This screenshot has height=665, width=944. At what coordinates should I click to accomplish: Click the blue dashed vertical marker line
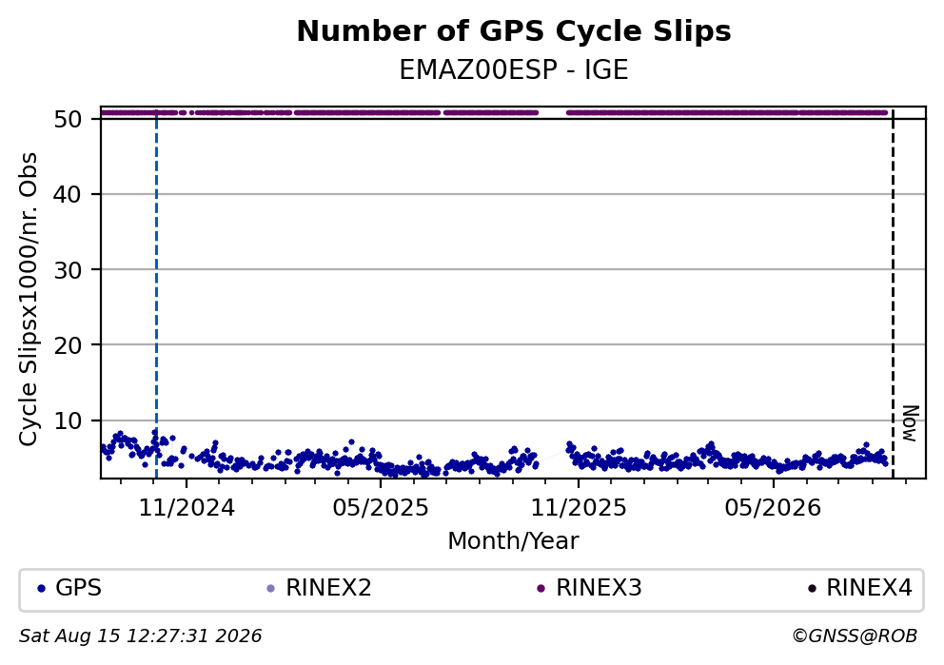pos(156,292)
